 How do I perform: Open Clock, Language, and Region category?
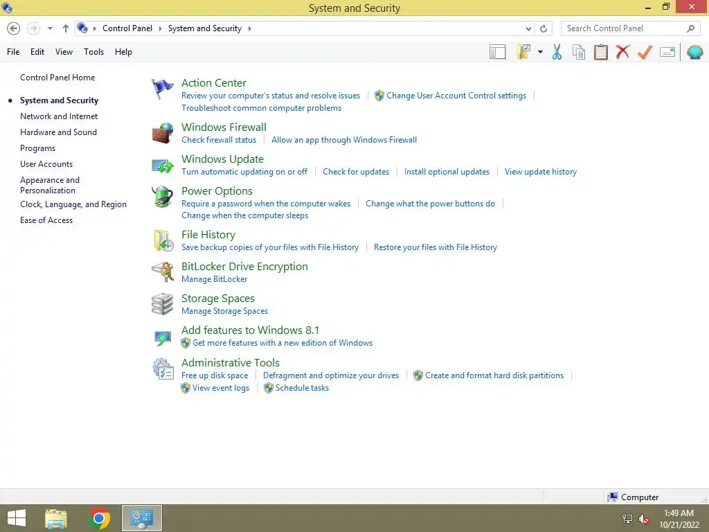point(73,204)
